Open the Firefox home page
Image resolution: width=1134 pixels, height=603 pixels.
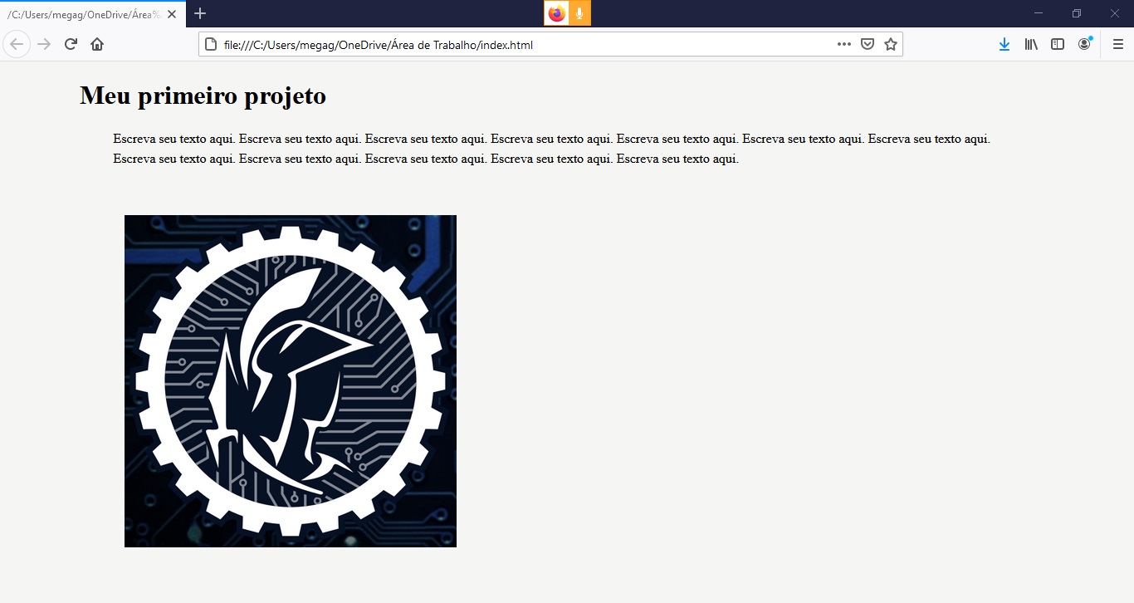pos(97,44)
